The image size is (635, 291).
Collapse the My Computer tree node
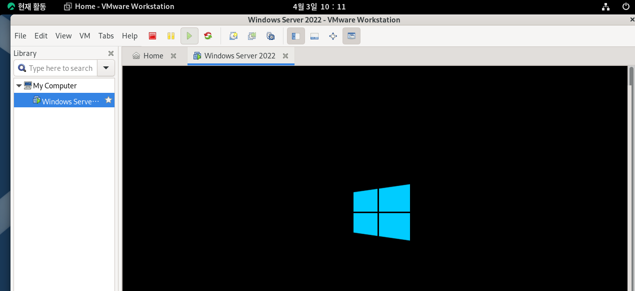click(x=19, y=86)
